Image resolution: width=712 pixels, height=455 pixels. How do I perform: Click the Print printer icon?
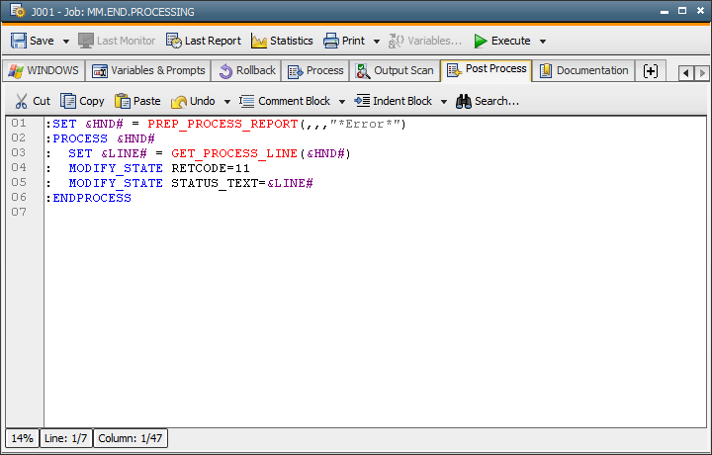pos(330,41)
